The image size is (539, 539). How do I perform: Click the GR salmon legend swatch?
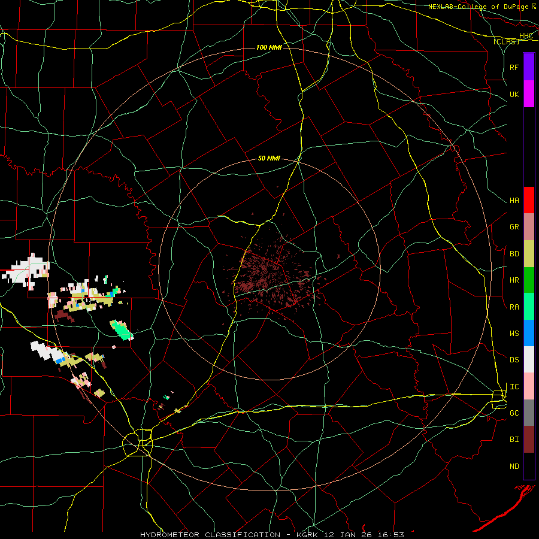(x=529, y=227)
